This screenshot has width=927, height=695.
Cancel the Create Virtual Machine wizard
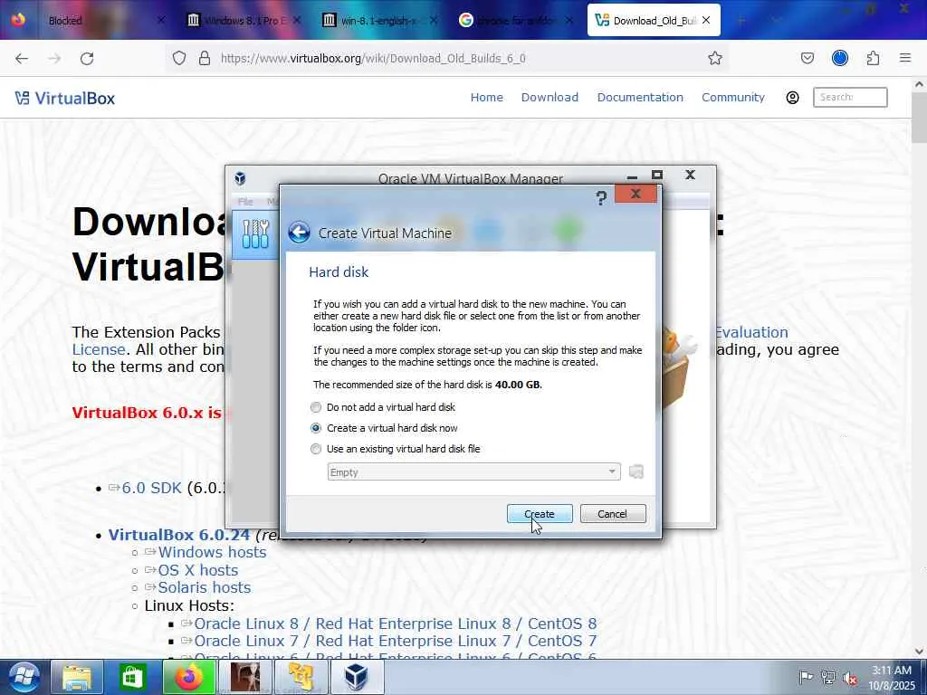[613, 514]
